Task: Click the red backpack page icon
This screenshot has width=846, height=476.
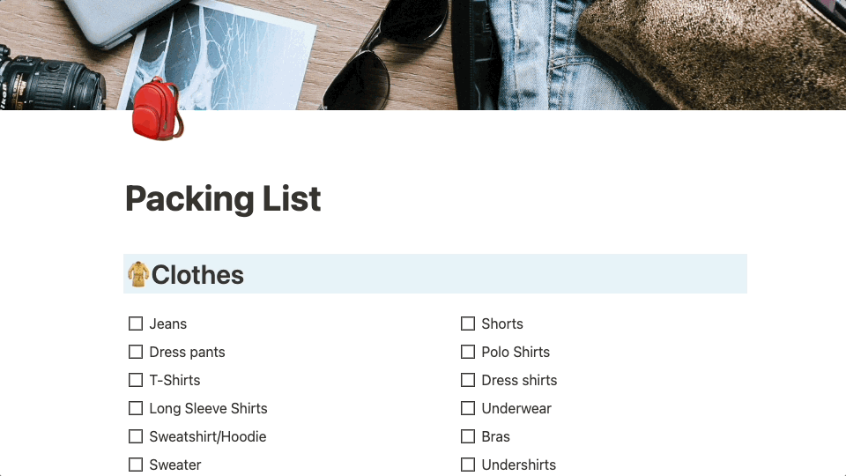Action: click(158, 109)
